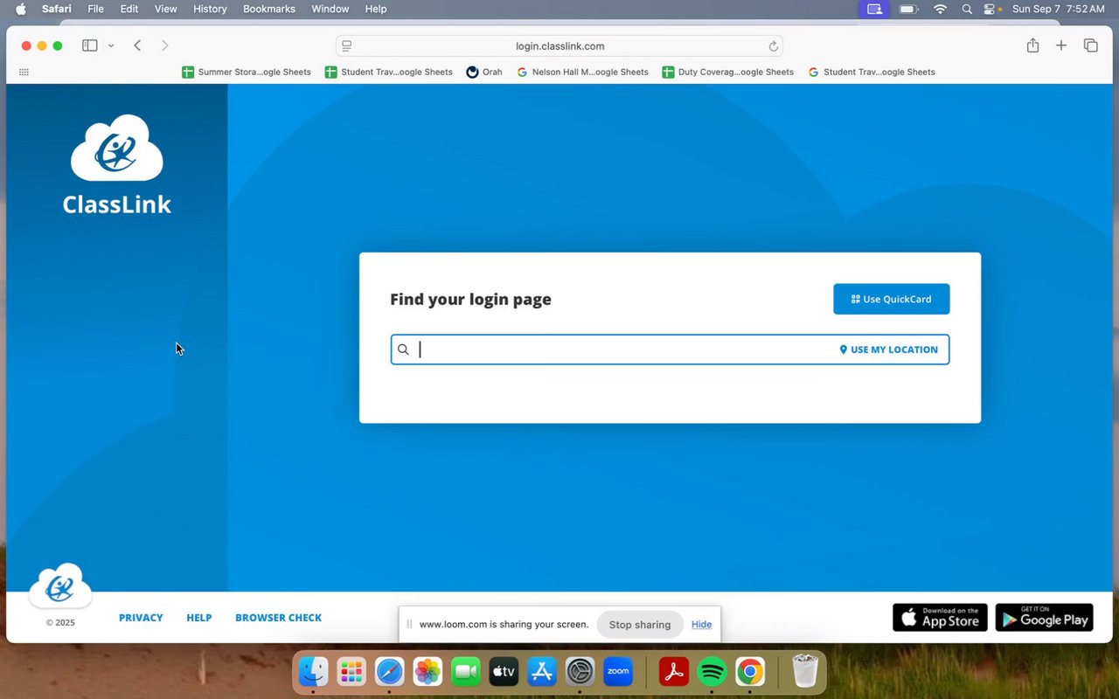
Task: Open Safari in the Dock
Action: coord(389,671)
